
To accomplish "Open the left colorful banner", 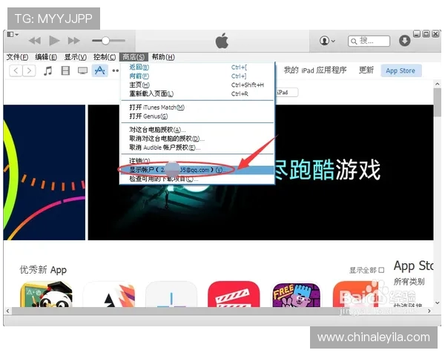I will (x=44, y=172).
